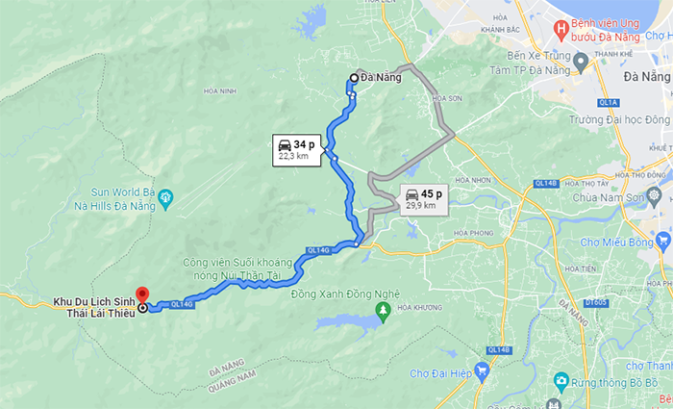This screenshot has width=673, height=409.
Task: Click the Khu Du Lịch Sinh Thái Lái Thiêu label
Action: pos(94,308)
